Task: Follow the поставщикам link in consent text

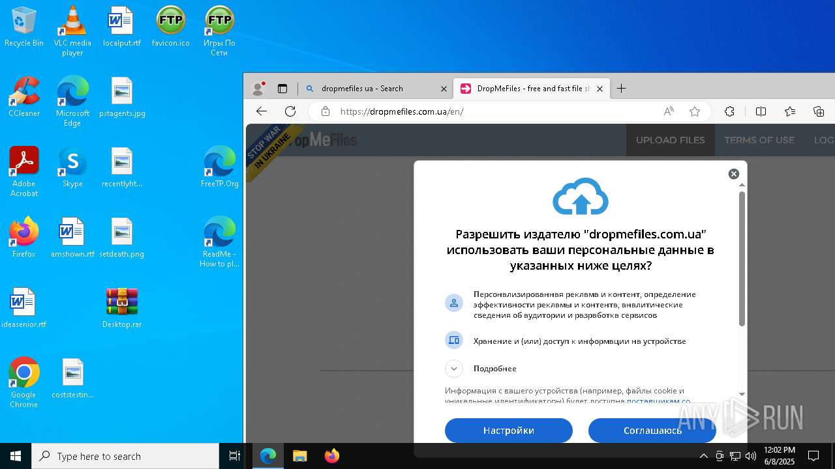Action: [x=658, y=402]
